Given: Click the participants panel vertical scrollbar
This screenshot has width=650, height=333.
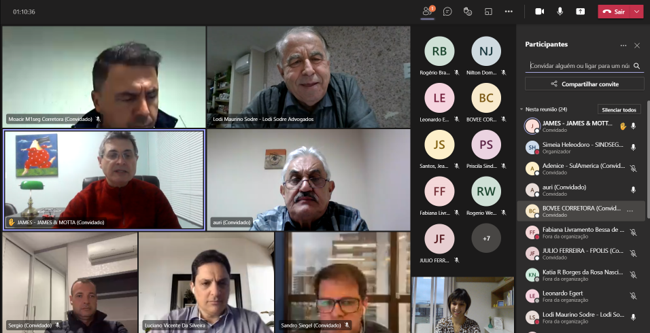Looking at the screenshot, I should tap(647, 163).
